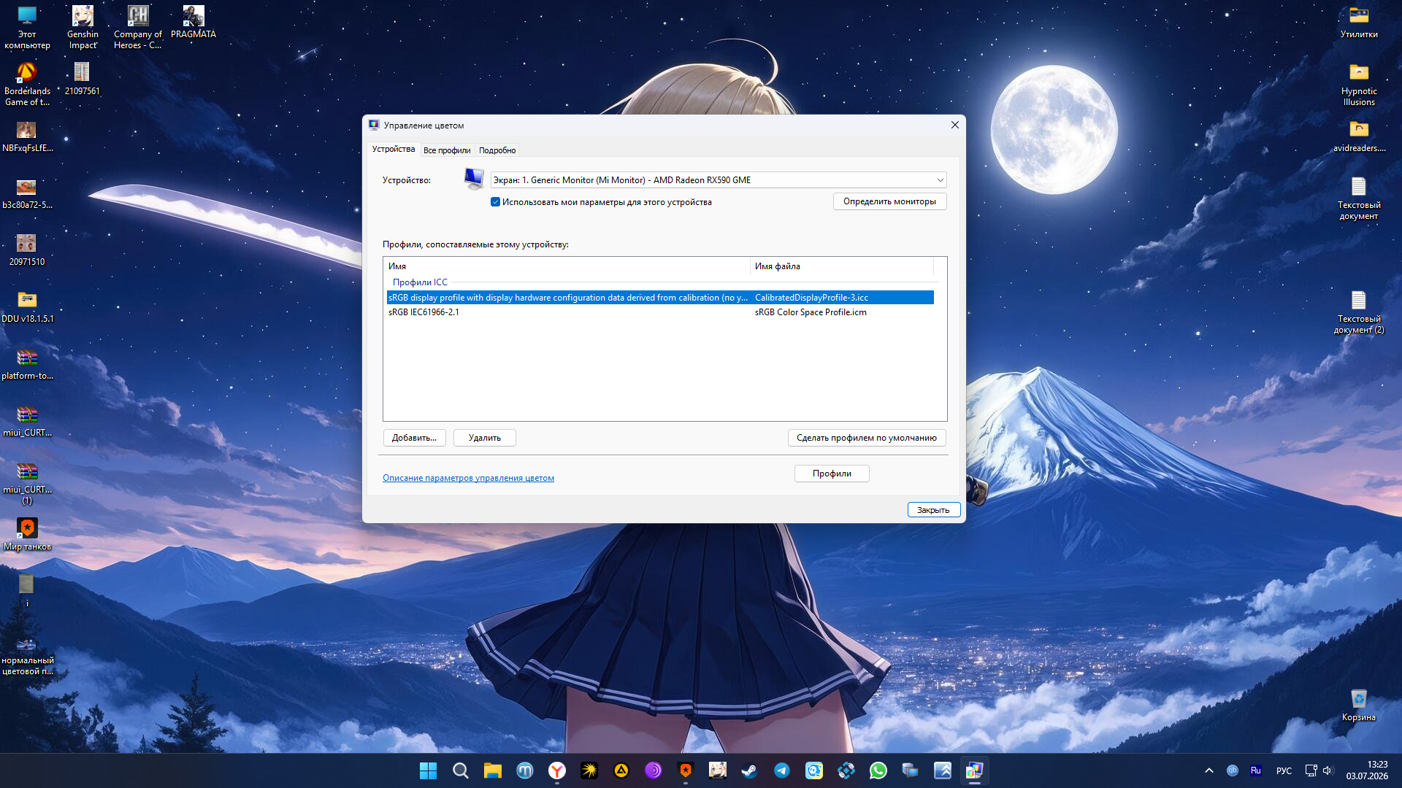1402x788 pixels.
Task: Open the Windows Start menu
Action: click(x=428, y=770)
